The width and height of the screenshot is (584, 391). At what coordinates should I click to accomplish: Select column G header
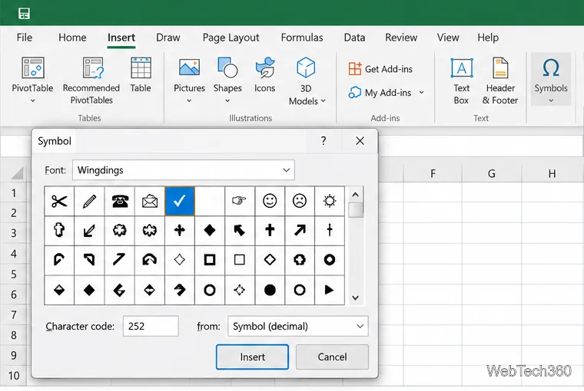(492, 173)
